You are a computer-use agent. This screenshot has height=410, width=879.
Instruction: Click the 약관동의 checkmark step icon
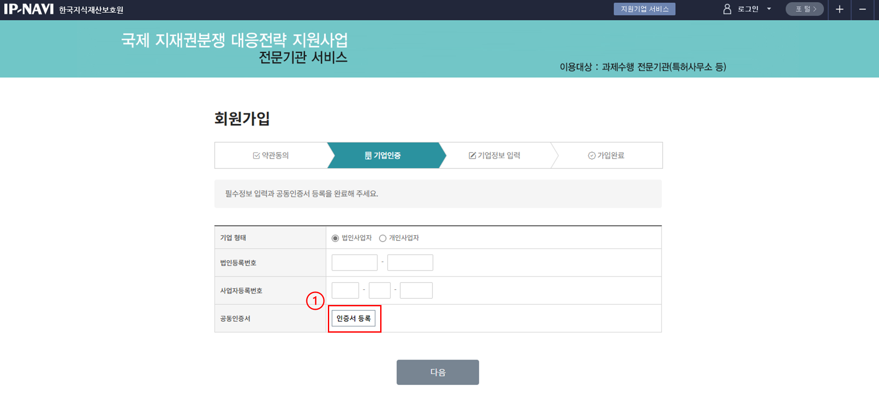click(x=256, y=156)
